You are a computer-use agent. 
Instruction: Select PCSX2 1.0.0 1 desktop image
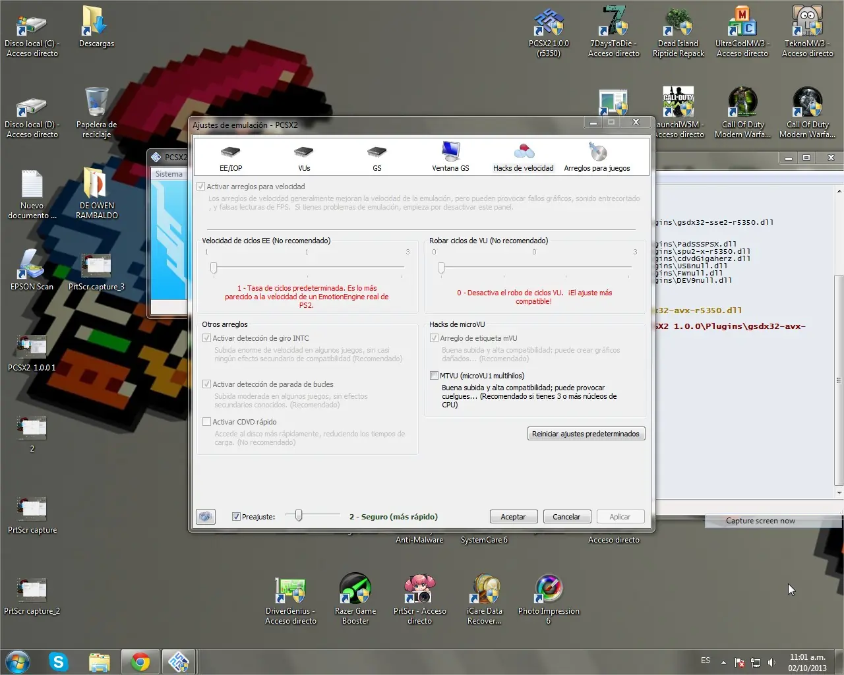32,353
